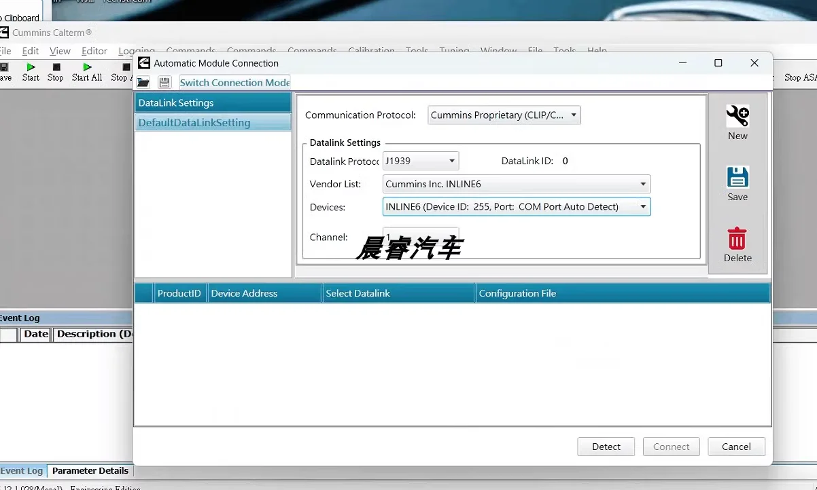This screenshot has width=817, height=490.
Task: Open the View menu
Action: 60,51
